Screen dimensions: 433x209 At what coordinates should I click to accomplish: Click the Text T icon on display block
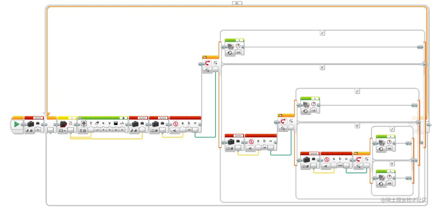pos(91,123)
